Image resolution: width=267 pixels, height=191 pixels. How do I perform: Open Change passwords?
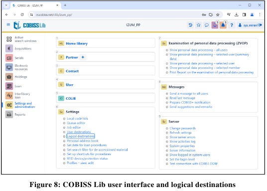tap(183, 128)
